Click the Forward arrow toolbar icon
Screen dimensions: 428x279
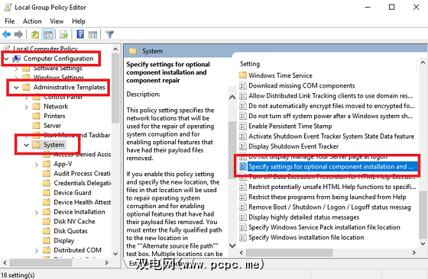click(19, 34)
